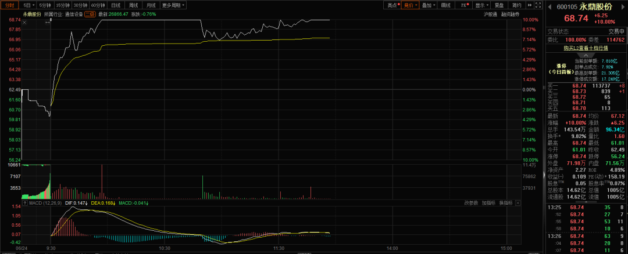
Task: Select the 60分钟 chart period
Action: click(98, 5)
